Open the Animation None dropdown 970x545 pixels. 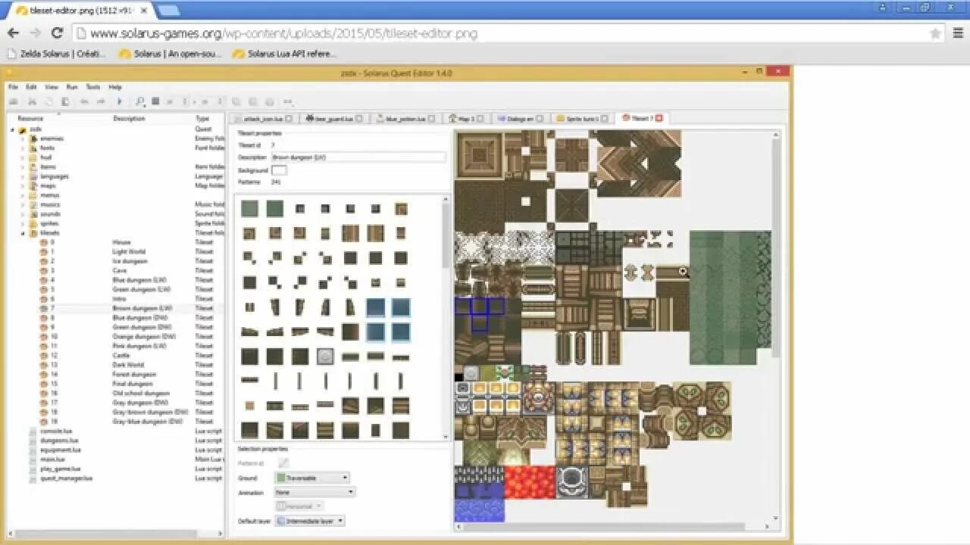[314, 492]
